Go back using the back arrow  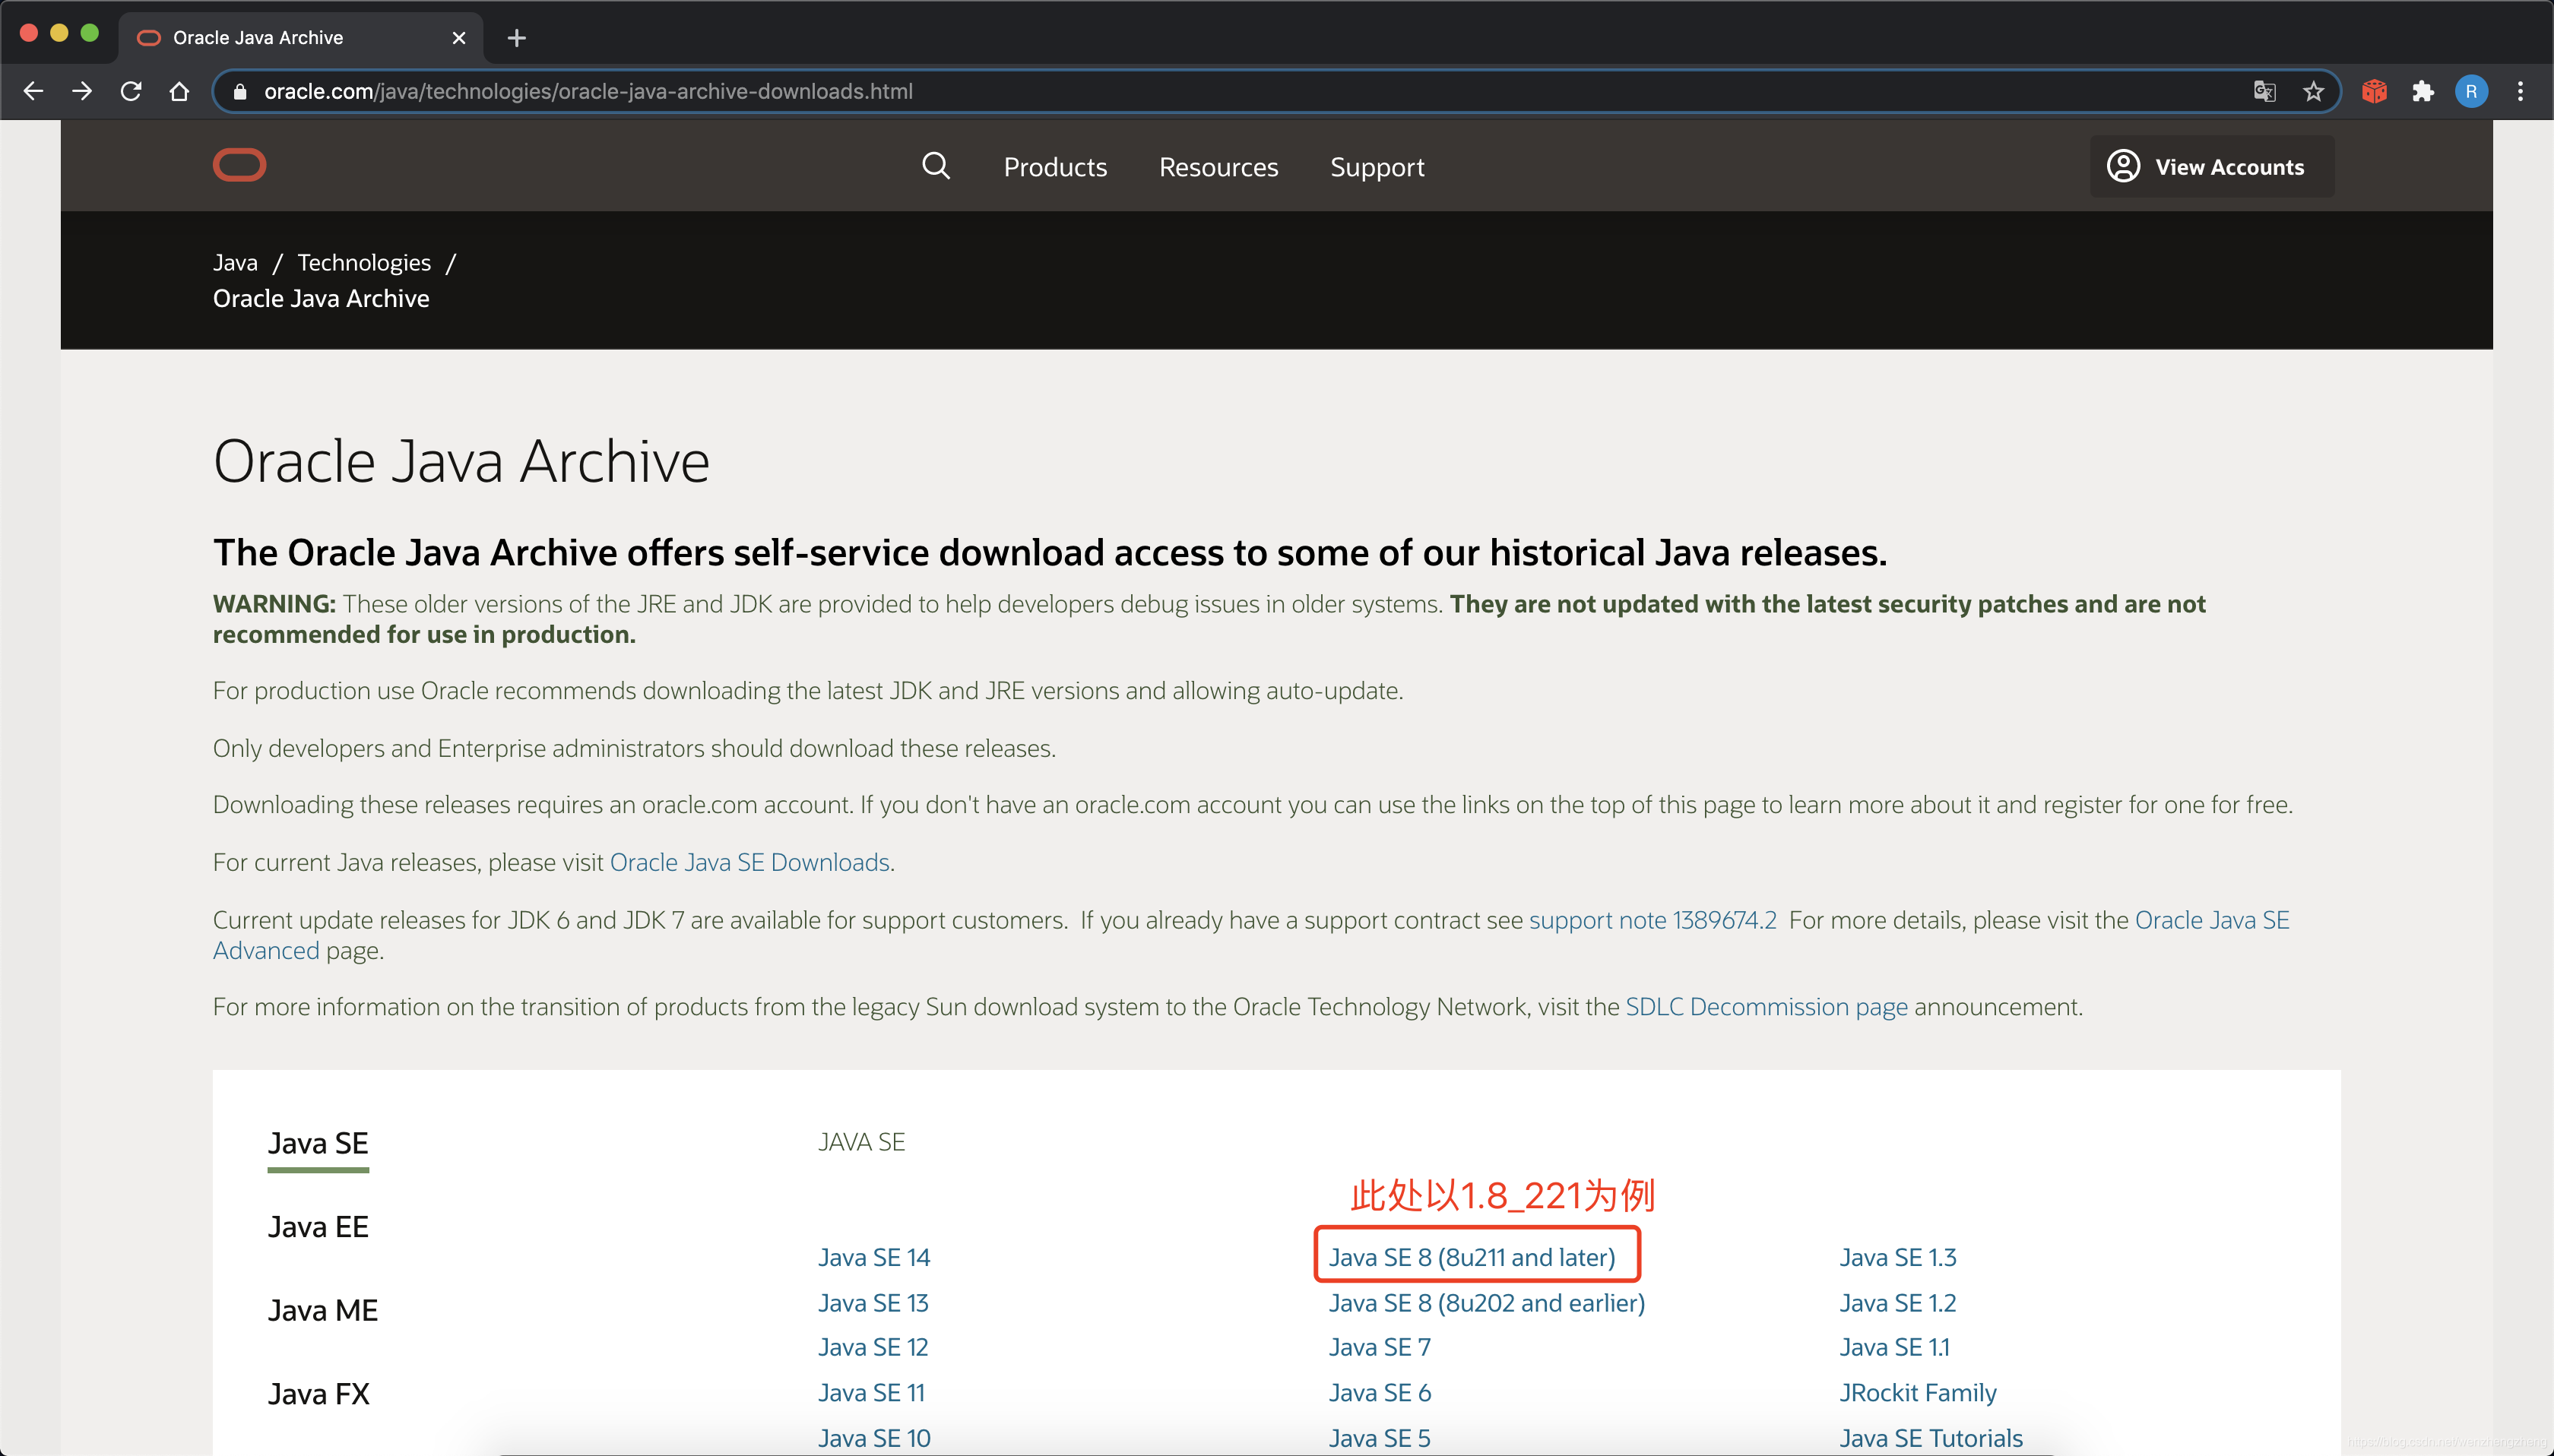point(33,91)
